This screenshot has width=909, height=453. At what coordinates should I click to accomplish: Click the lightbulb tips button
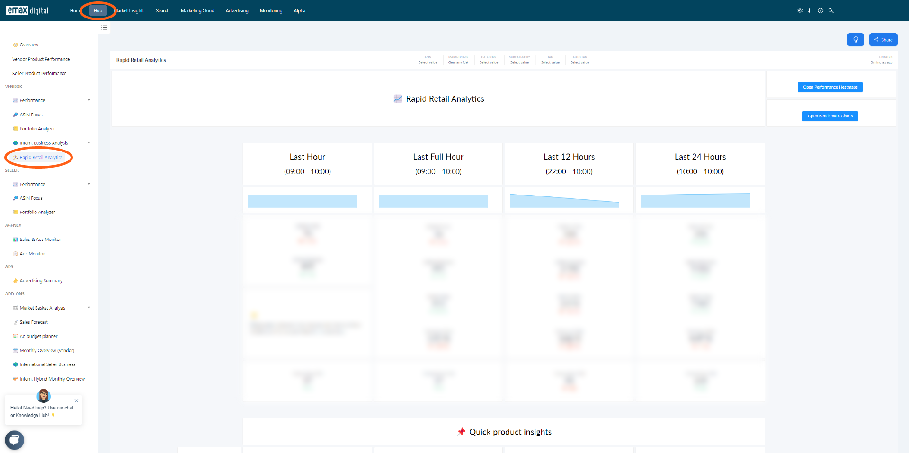tap(856, 40)
